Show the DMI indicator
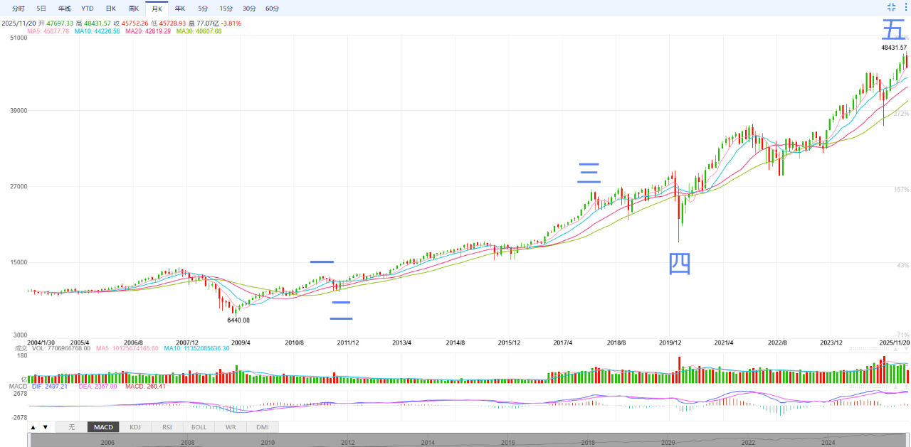This screenshot has height=447, width=911. pos(262,427)
